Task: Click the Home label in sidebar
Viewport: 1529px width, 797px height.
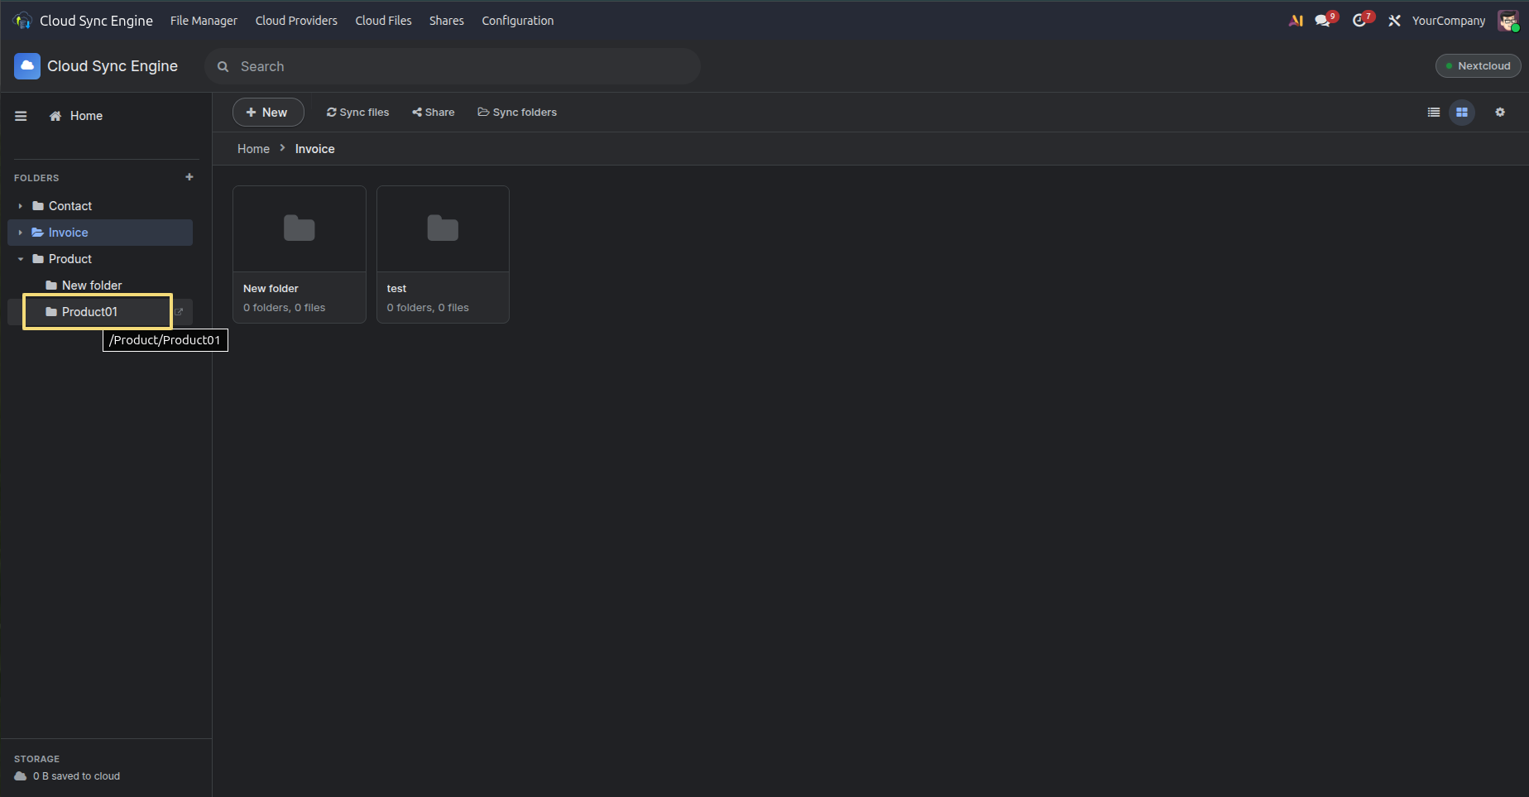Action: click(86, 116)
